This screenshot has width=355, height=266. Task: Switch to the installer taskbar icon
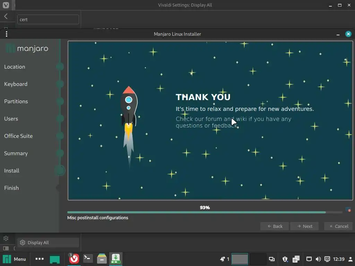(116, 259)
